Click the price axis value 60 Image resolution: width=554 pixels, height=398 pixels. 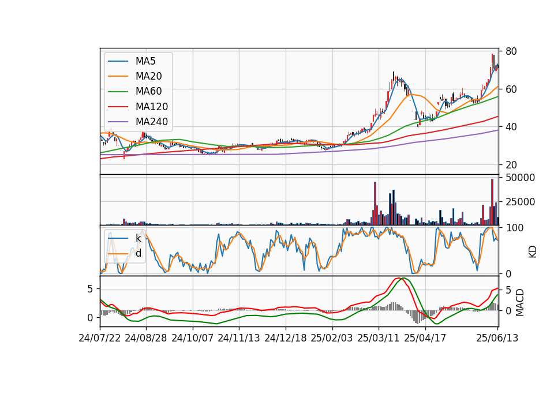[511, 89]
